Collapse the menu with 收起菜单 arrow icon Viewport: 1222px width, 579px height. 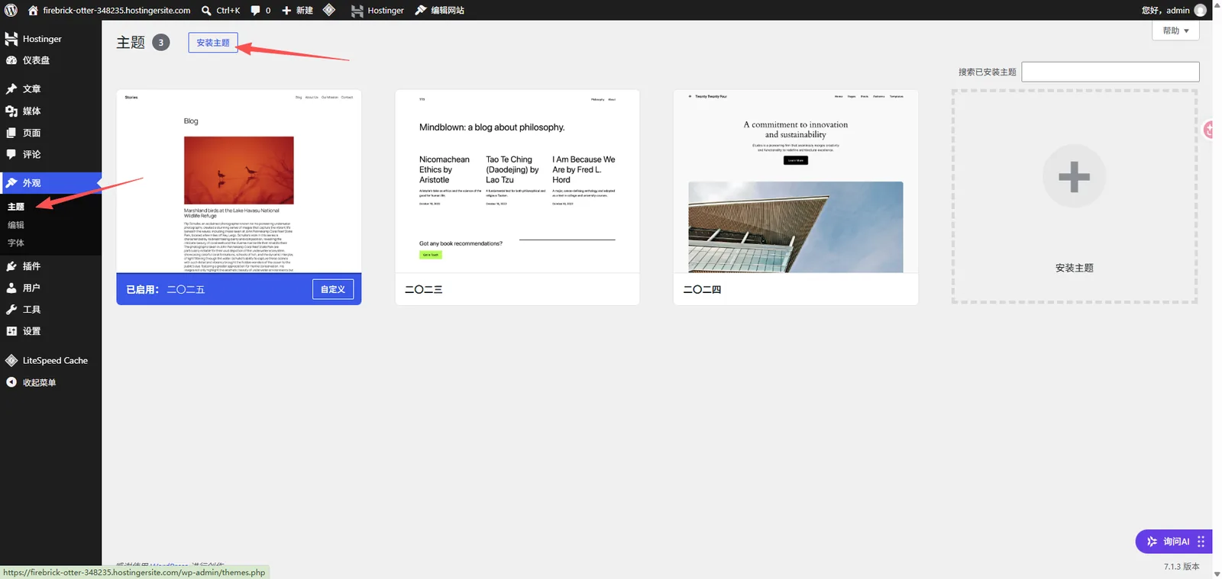11,382
